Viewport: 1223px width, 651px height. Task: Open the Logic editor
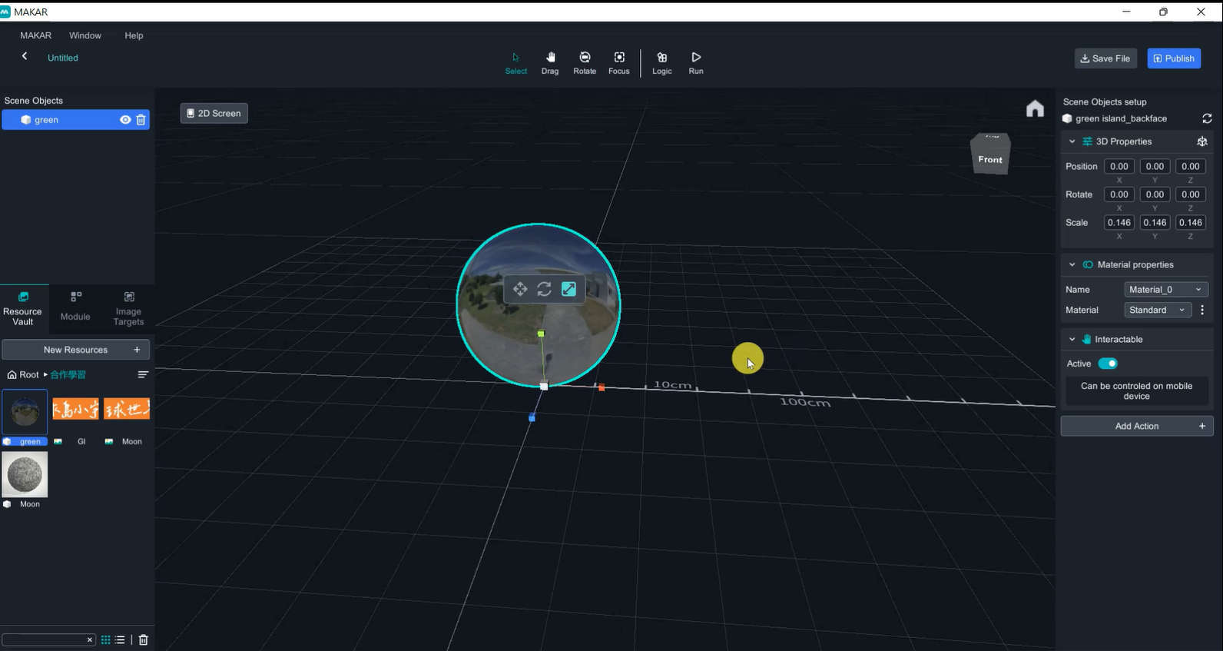(662, 62)
